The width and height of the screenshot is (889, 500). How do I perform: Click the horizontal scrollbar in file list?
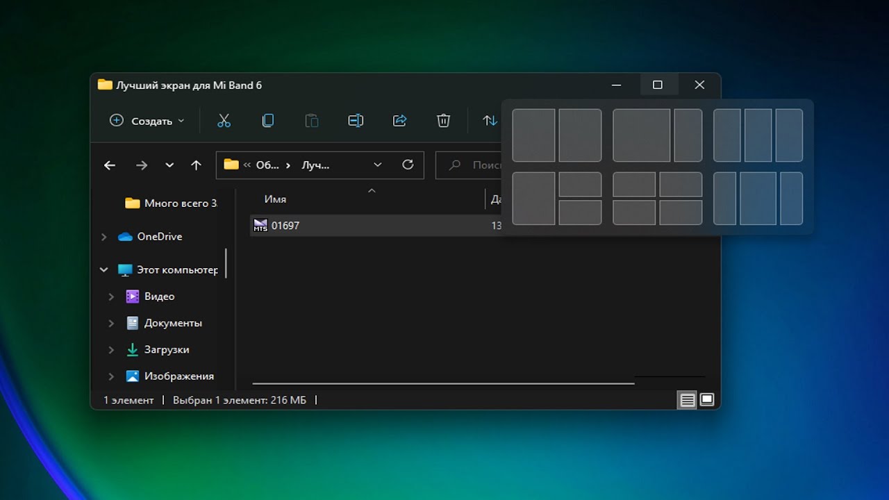coord(443,383)
